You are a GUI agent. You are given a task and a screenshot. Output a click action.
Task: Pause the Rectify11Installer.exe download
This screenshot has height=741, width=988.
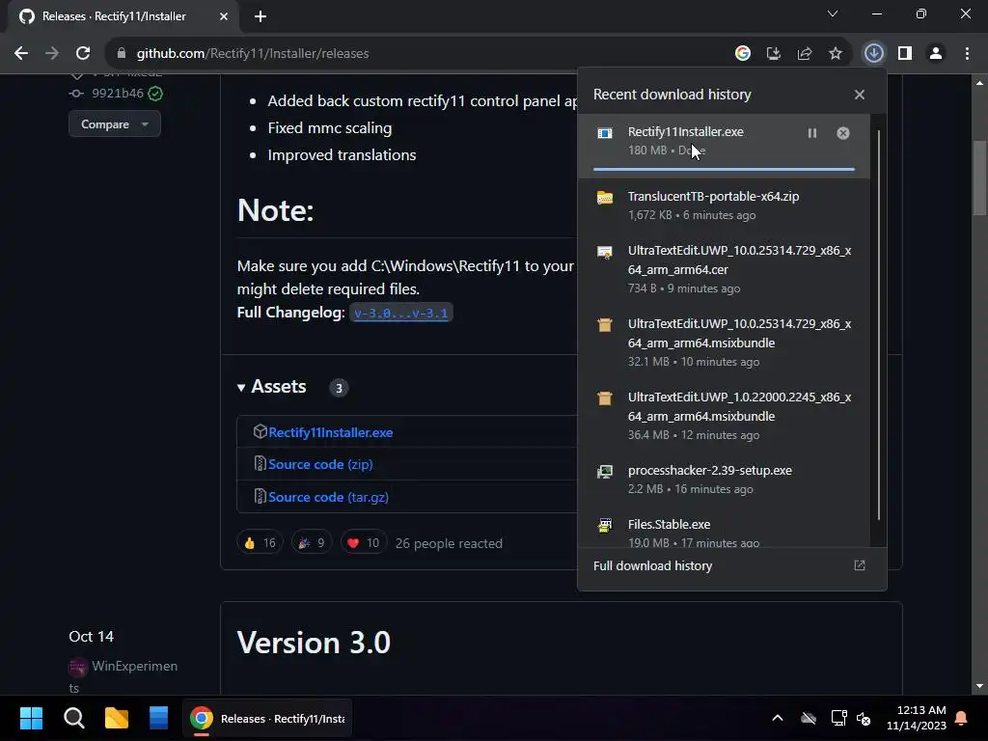(x=811, y=133)
